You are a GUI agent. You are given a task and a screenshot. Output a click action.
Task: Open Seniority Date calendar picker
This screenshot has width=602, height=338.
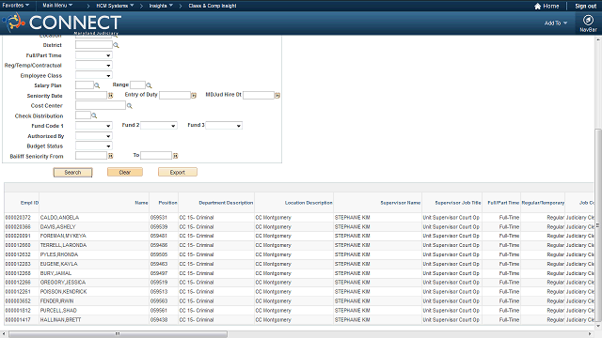click(111, 96)
